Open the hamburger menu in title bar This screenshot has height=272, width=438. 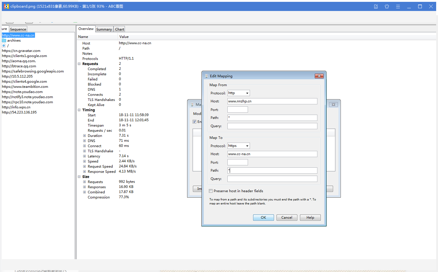pyautogui.click(x=398, y=6)
